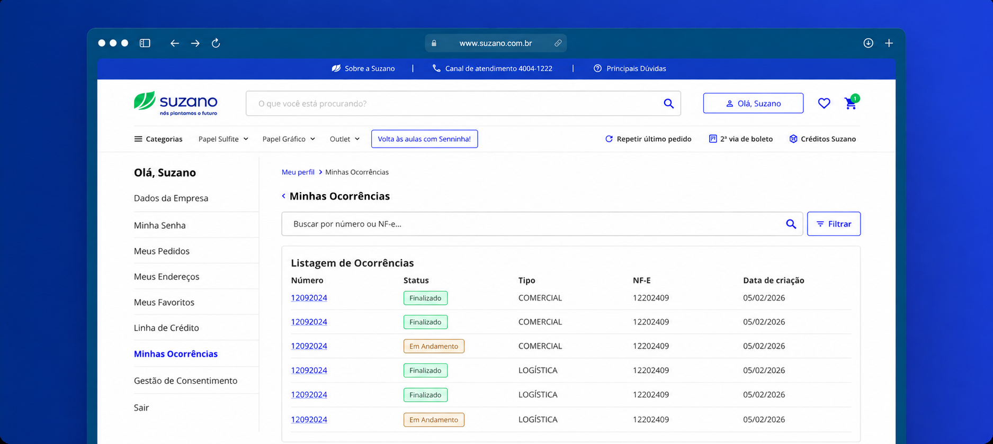
Task: Open Créditos Suzano
Action: tap(822, 139)
